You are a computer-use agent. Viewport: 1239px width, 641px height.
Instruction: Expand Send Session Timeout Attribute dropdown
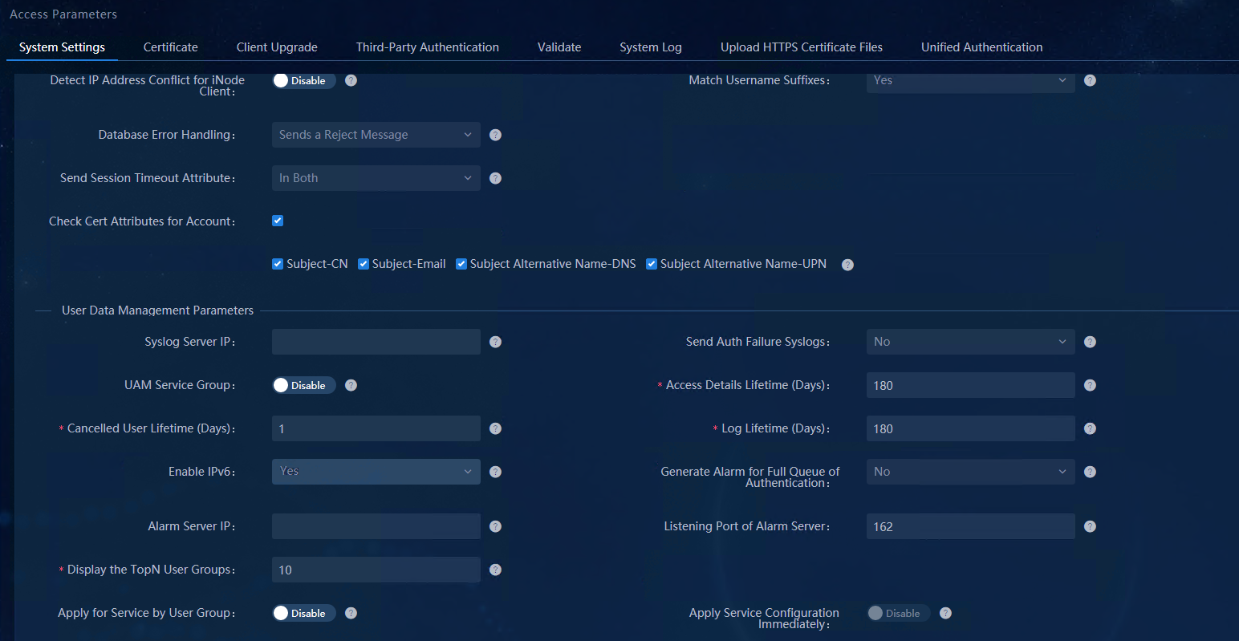(376, 178)
